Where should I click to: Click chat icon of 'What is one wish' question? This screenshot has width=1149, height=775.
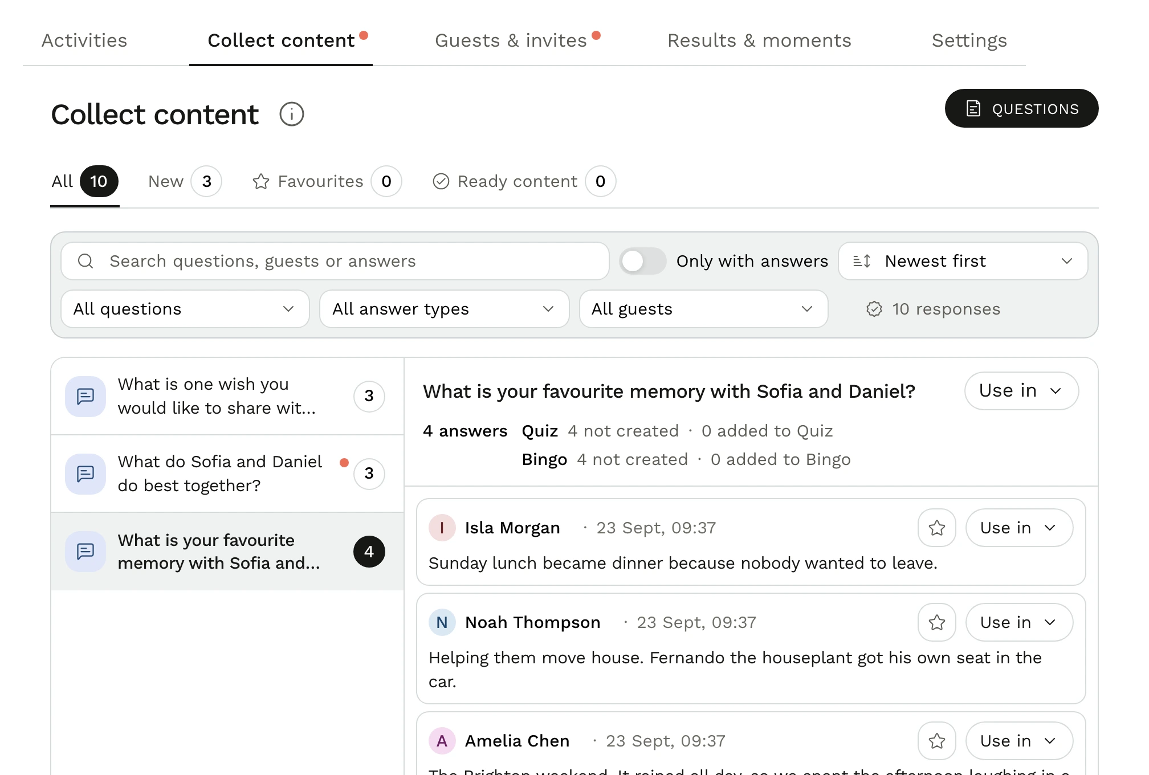pyautogui.click(x=85, y=396)
